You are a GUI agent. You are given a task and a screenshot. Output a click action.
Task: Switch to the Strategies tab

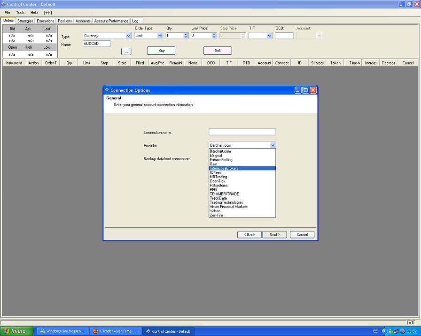25,21
